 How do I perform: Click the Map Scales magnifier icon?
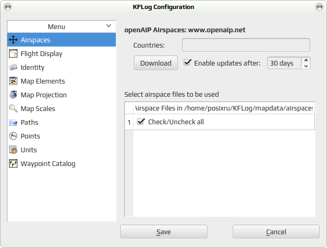point(13,108)
